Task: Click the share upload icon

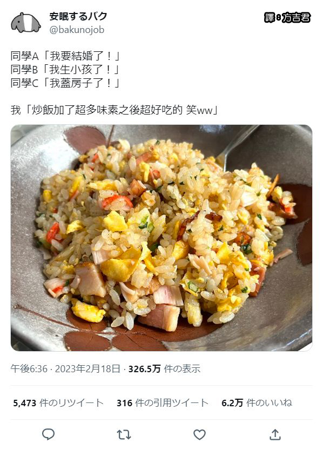Action: tap(275, 434)
